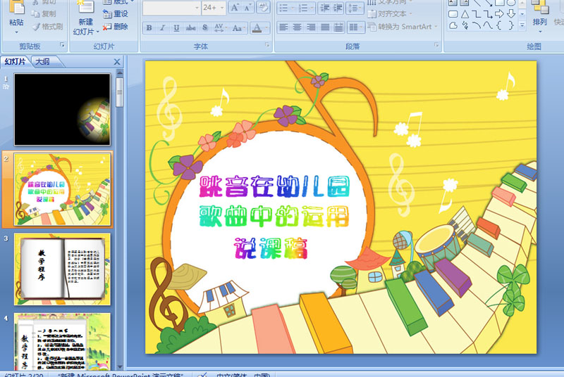Toggle Center text alignment
Viewport: 564px width, 377px height.
(297, 27)
